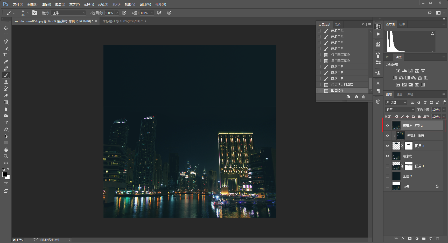The width and height of the screenshot is (448, 243).
Task: Create new adjustment layer icon
Action: click(x=417, y=238)
